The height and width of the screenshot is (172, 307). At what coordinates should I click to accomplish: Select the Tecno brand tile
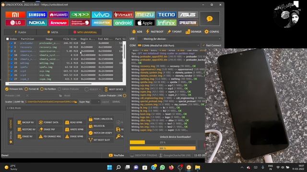pyautogui.click(x=166, y=15)
